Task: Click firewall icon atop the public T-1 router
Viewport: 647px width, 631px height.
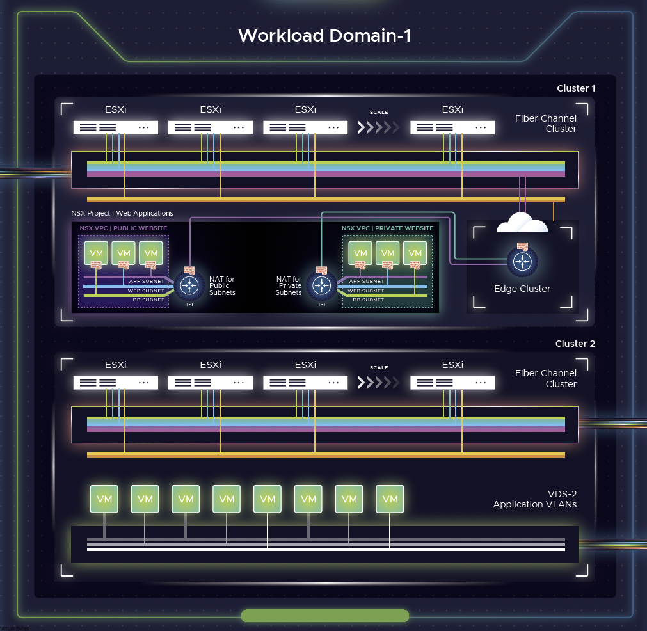Action: [189, 270]
